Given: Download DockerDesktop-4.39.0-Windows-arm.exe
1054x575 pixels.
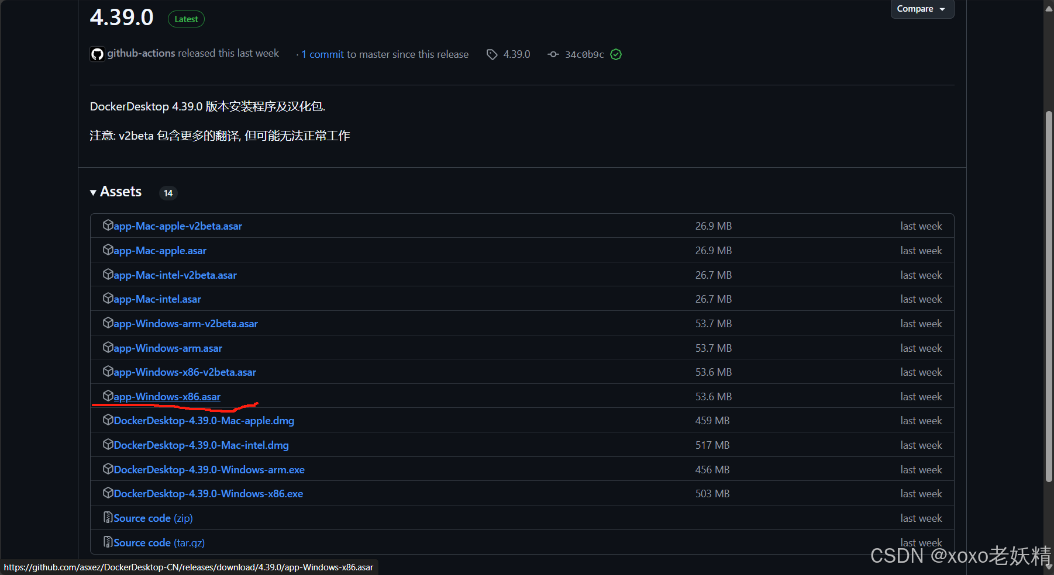Looking at the screenshot, I should (x=209, y=470).
